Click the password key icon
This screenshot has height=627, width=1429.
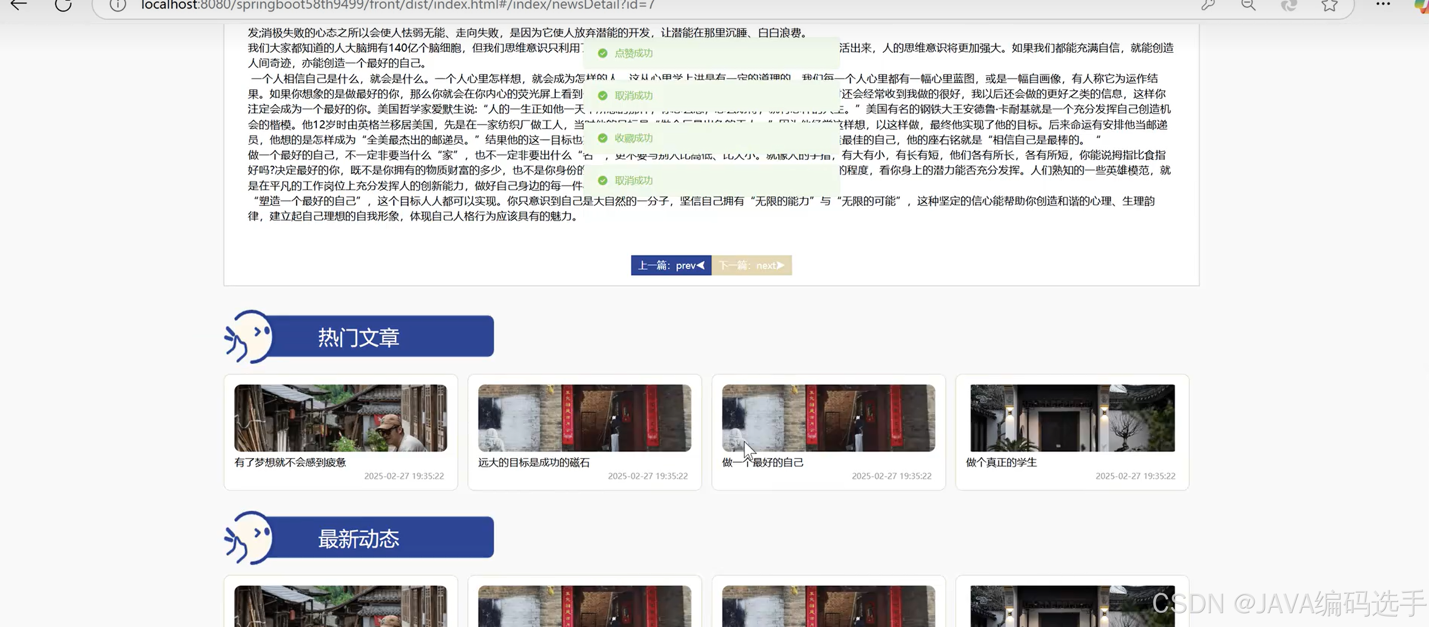1208,5
